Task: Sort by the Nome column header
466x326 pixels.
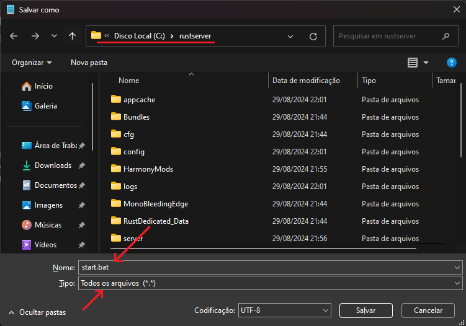Action: click(x=128, y=81)
